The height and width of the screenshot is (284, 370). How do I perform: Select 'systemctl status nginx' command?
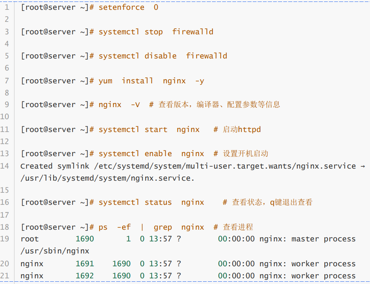coord(151,203)
